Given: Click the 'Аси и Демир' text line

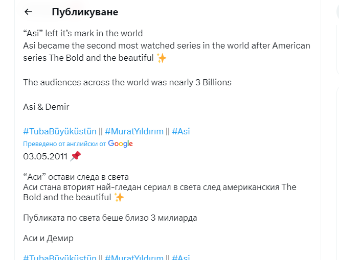Looking at the screenshot, I should (48, 238).
